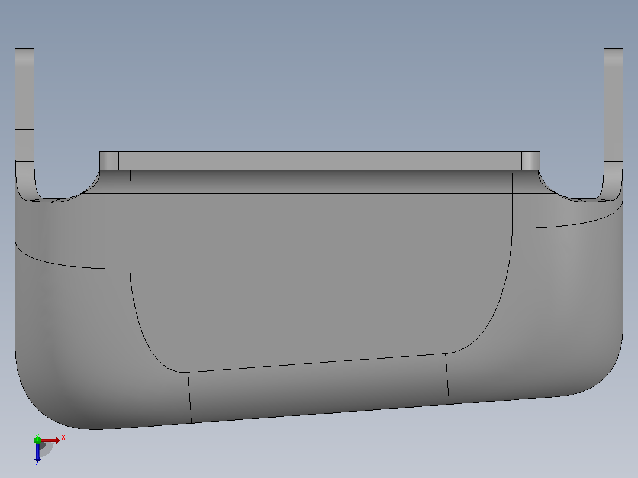Select the lower center bottom panel face
Screen dimensions: 638x478
point(318,389)
